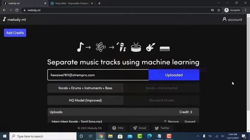Open the tab search chevron dropdown
Viewport: 250px width, 140px height.
[x=219, y=3]
